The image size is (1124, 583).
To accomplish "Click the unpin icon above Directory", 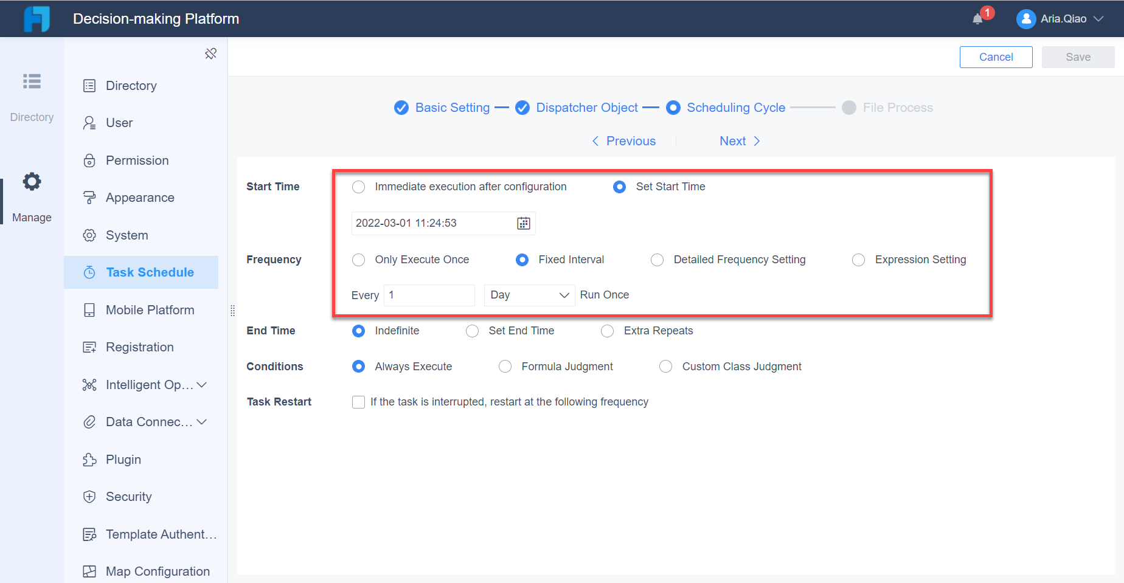I will pyautogui.click(x=210, y=53).
